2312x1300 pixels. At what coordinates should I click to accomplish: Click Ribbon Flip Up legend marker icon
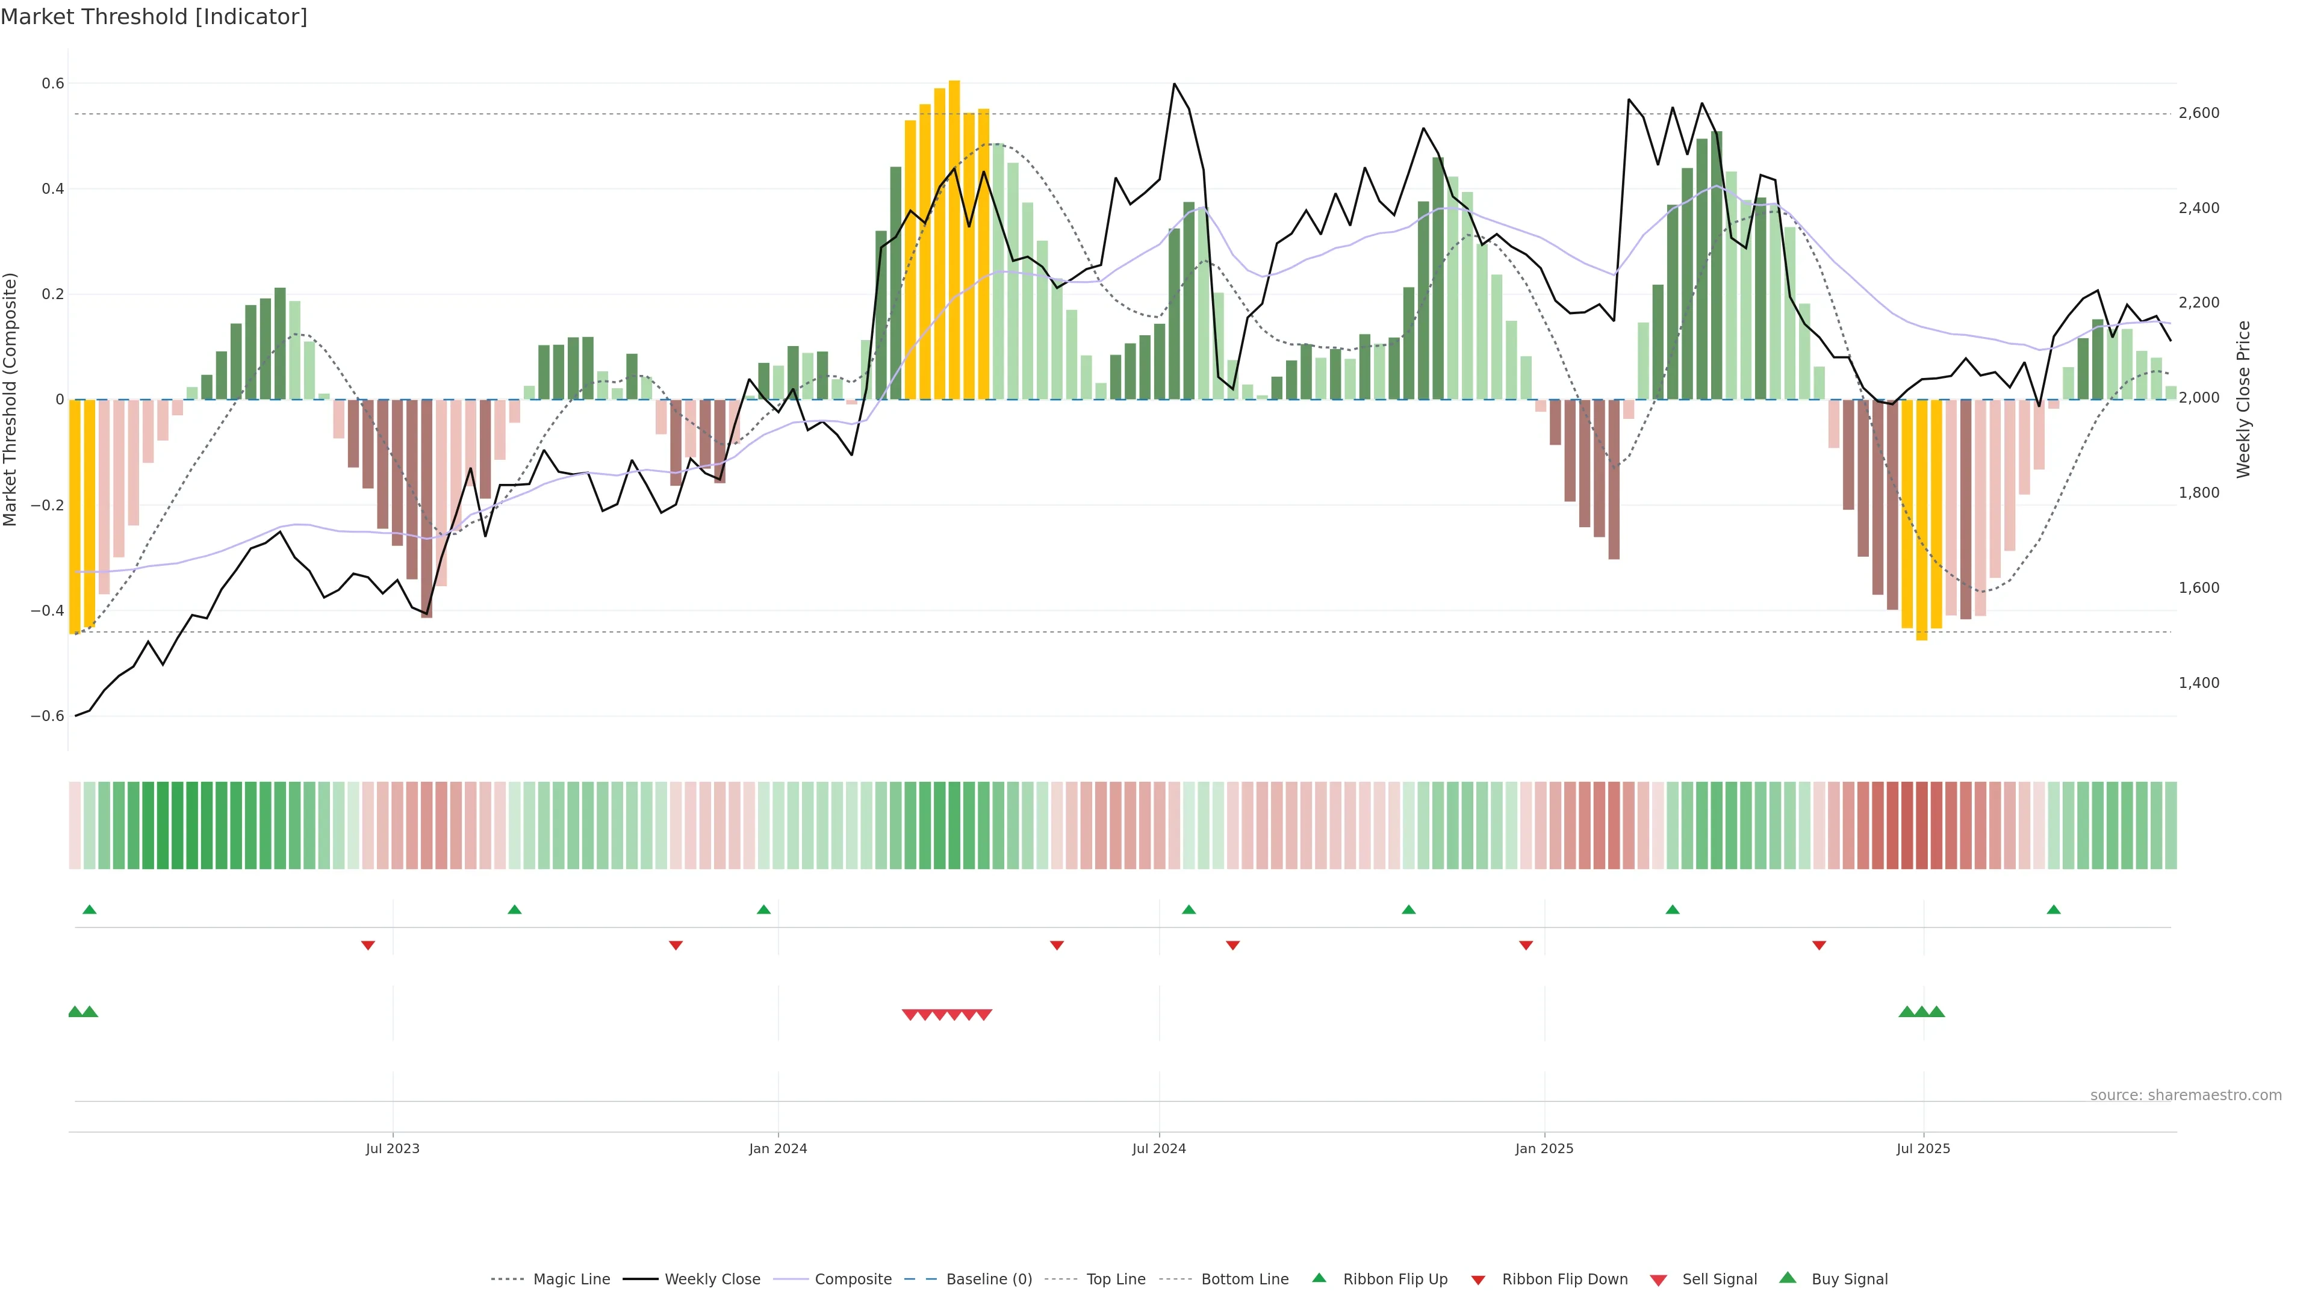tap(1319, 1278)
